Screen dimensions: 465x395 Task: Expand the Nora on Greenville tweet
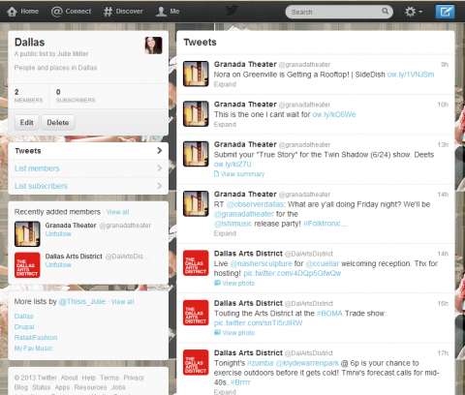(225, 84)
